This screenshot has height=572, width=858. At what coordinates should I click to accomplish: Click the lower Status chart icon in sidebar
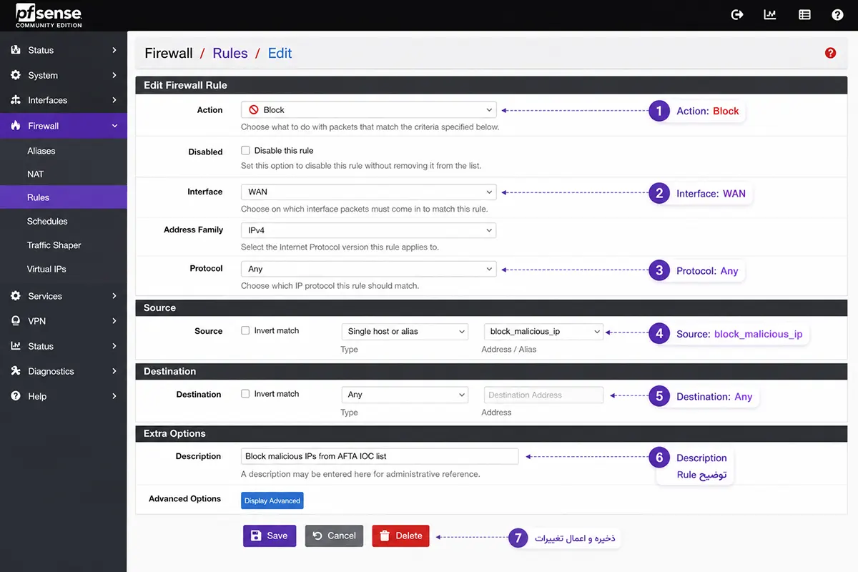pos(16,346)
